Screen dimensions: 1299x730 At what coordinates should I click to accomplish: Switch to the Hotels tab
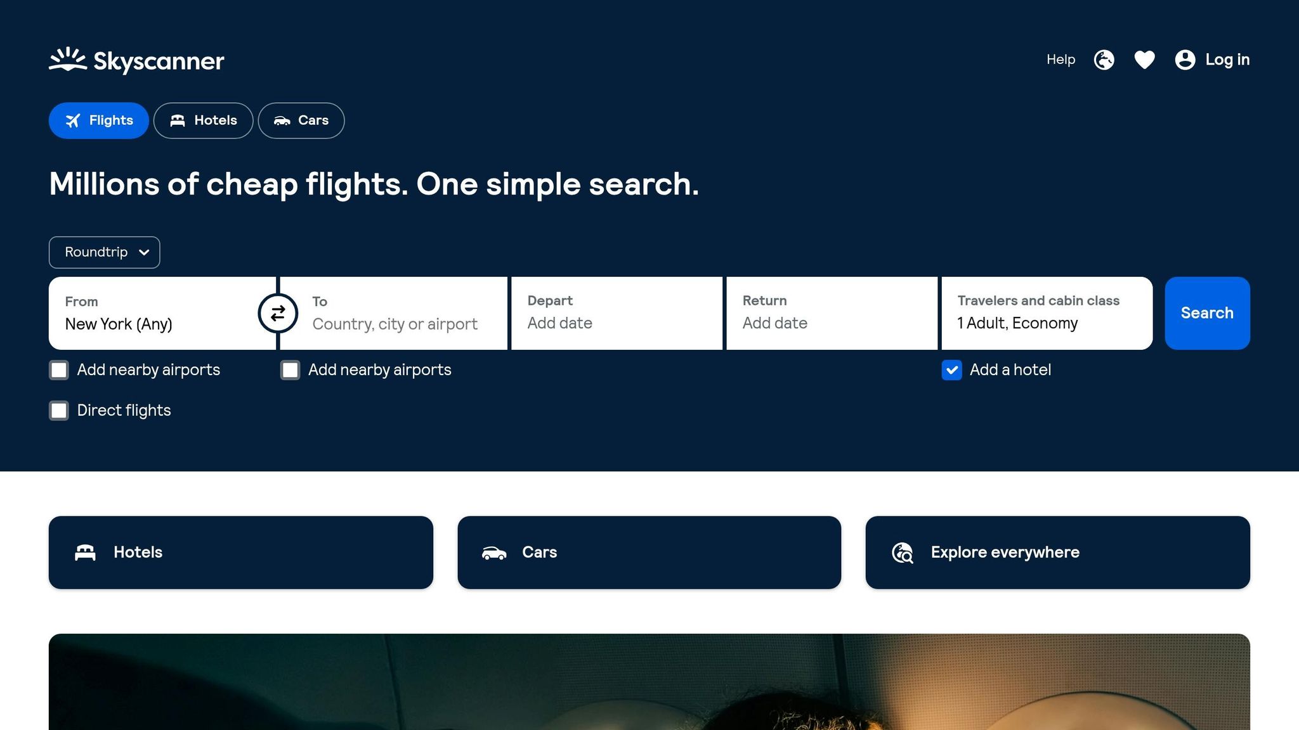(203, 120)
